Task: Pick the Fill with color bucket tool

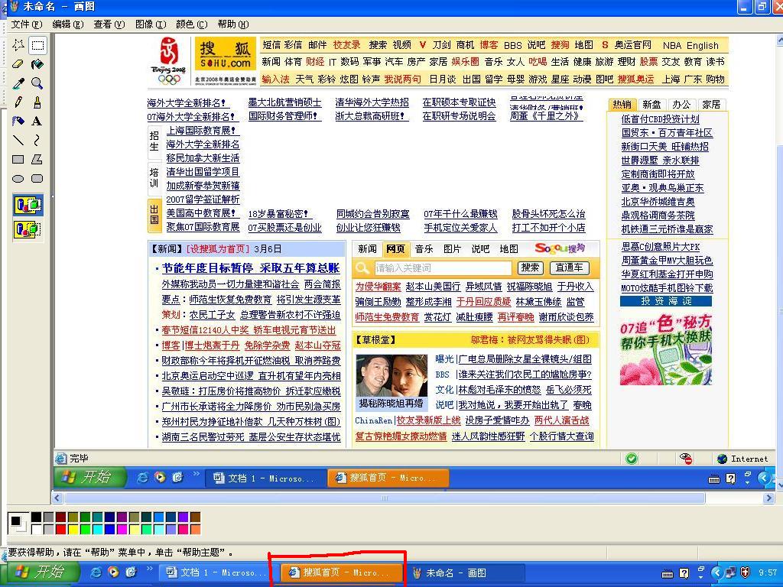Action: pos(37,64)
